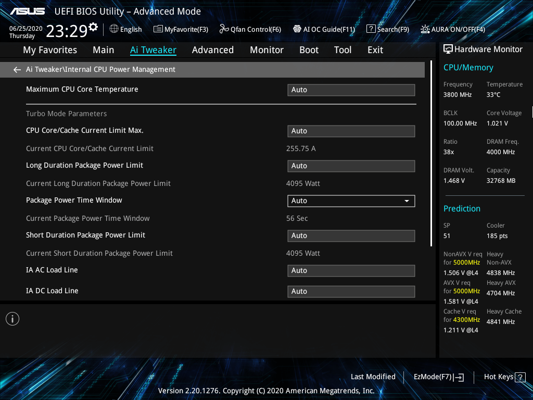Click Ai Tweaker\Internal CPU Power Management breadcrumb
Screen dimensions: 533x400
[x=100, y=69]
